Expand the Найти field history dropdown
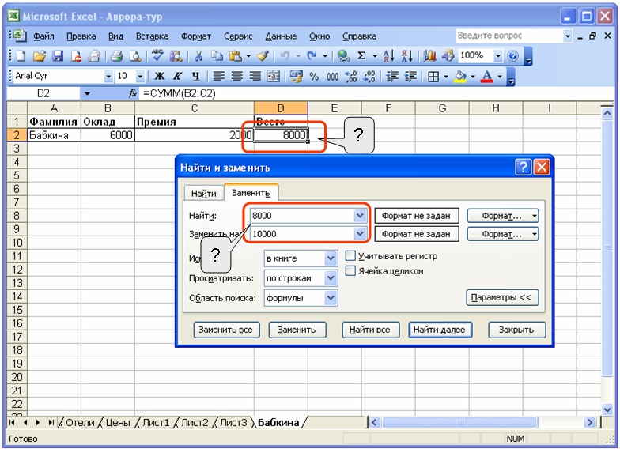Screen dimensions: 620x449 coord(359,216)
